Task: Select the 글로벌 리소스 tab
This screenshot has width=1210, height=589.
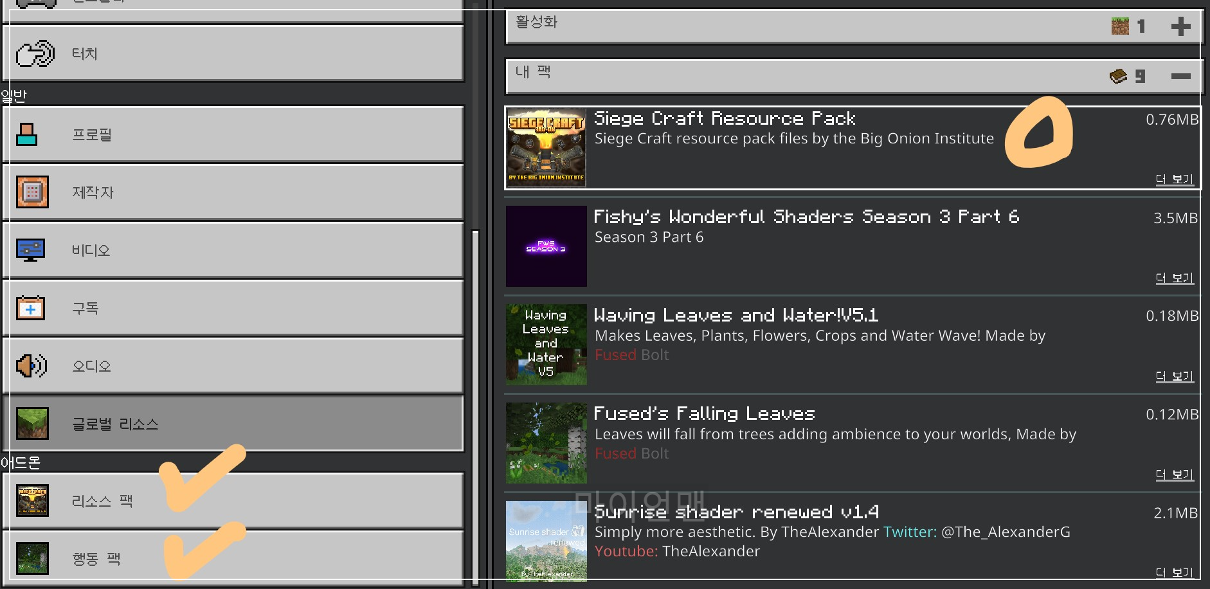Action: [x=233, y=424]
